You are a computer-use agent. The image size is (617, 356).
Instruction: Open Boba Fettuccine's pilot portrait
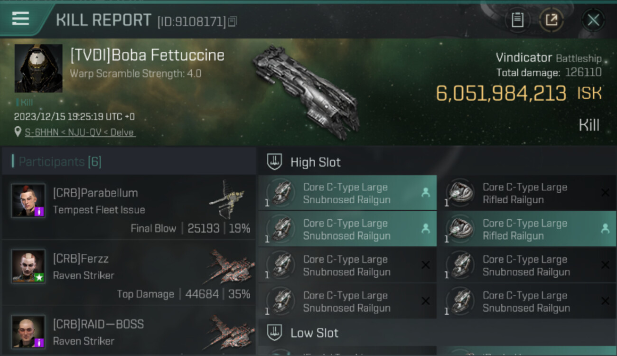click(x=38, y=68)
